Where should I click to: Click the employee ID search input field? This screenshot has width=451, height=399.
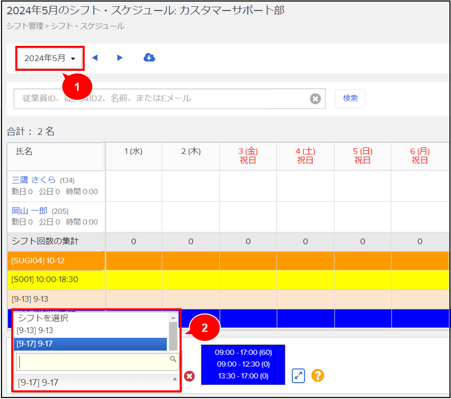click(x=161, y=99)
